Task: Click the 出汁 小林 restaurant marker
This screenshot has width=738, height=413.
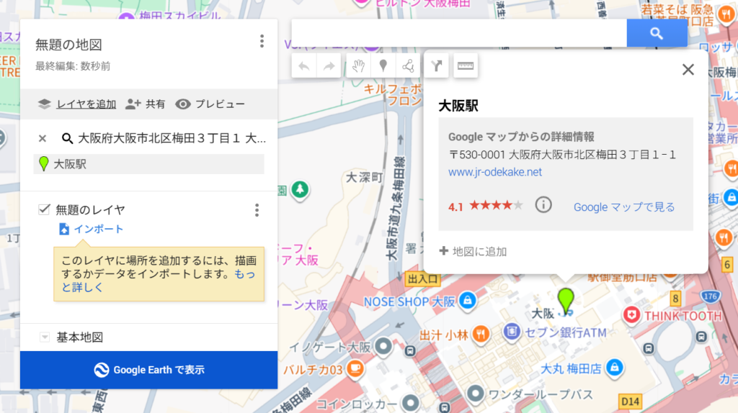Action: 481,334
